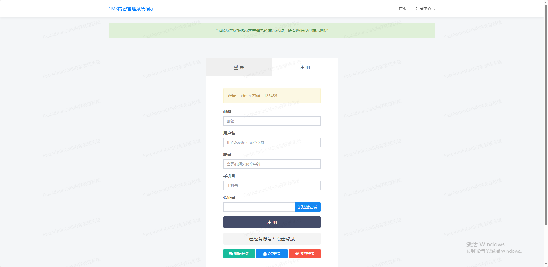This screenshot has height=267, width=548.
Task: Click 已经有账号？点击登录 link
Action: pyautogui.click(x=272, y=239)
